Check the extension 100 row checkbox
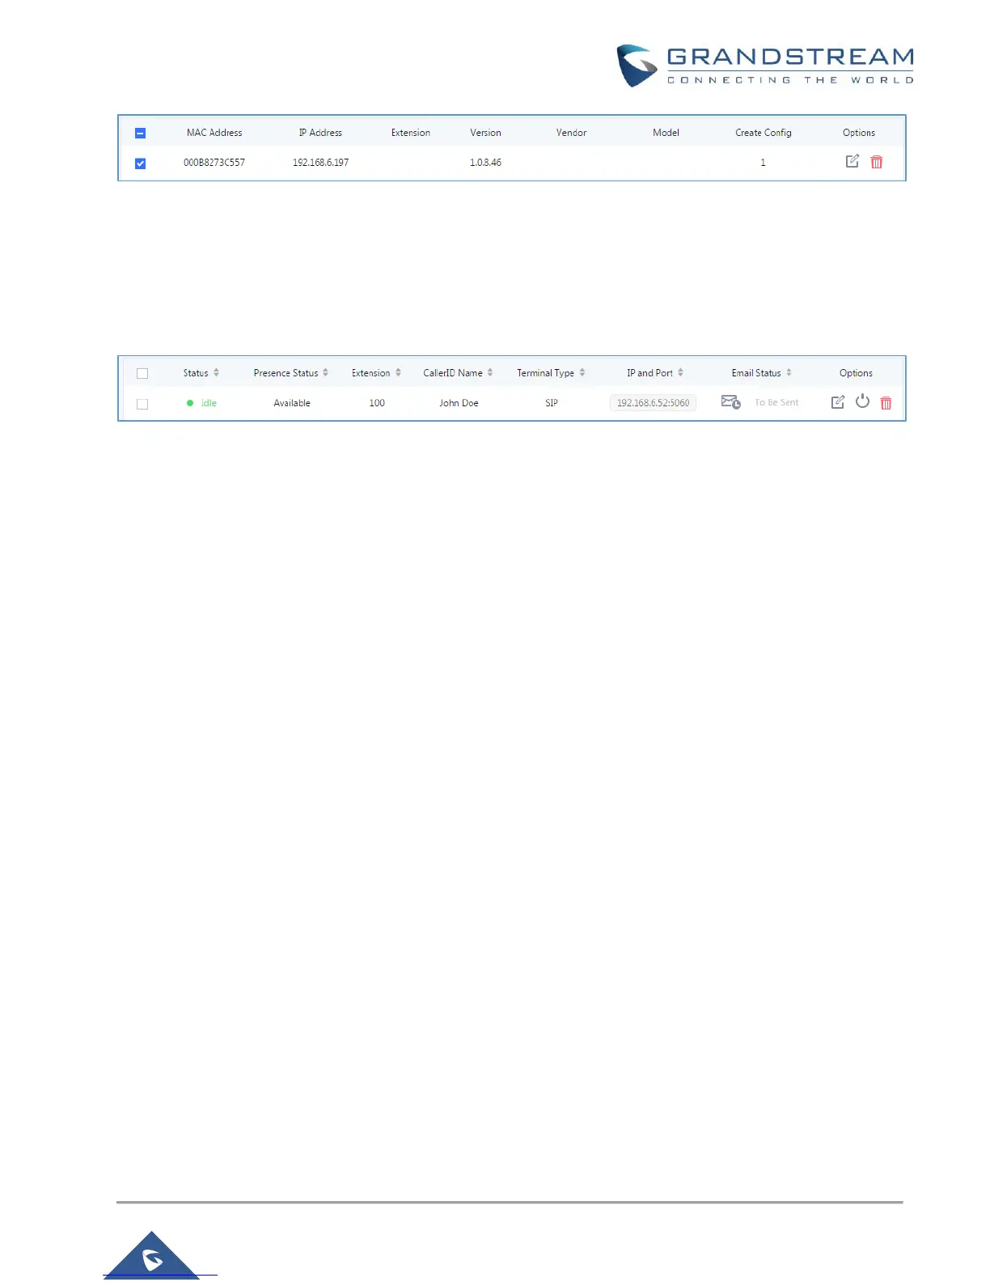Viewport: 990px width, 1282px height. click(x=142, y=404)
